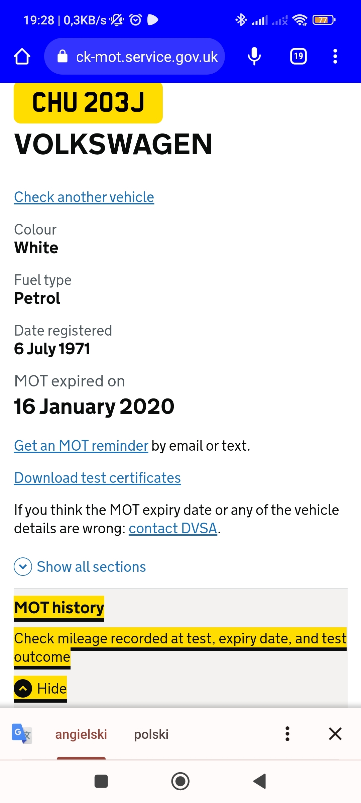Tap the voice search microphone icon

point(254,56)
